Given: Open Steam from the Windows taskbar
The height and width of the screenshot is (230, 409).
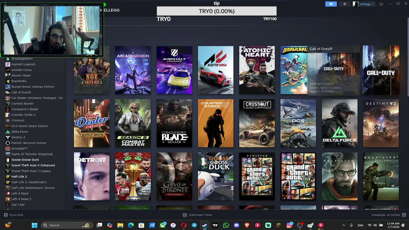Looking at the screenshot, I should (204, 225).
